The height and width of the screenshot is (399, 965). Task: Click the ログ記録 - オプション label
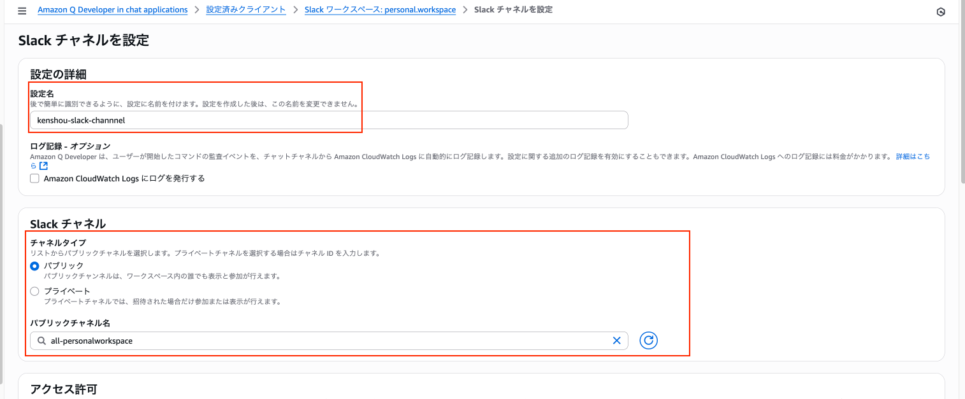[70, 146]
